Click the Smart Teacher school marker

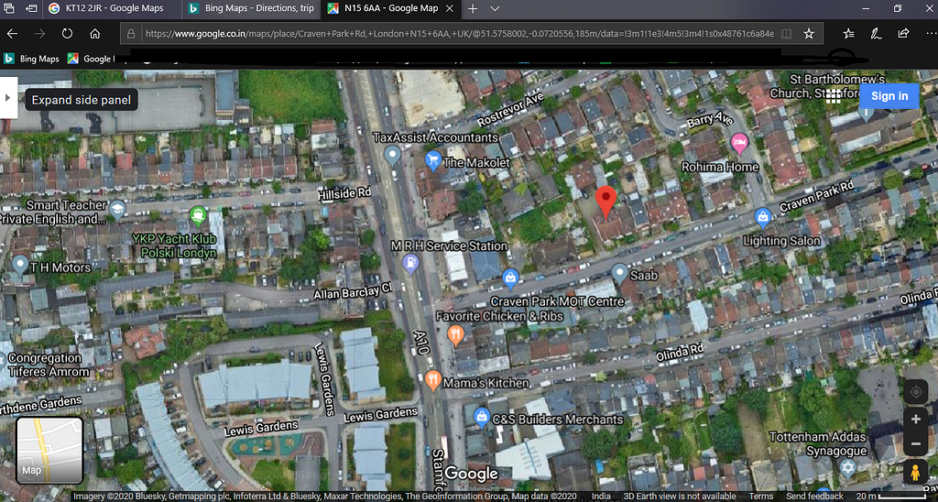coord(117,210)
